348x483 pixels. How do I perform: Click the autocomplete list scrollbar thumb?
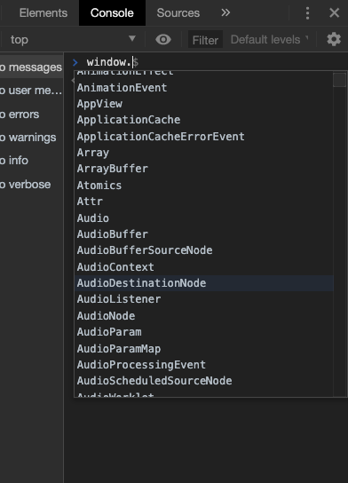coord(339,80)
